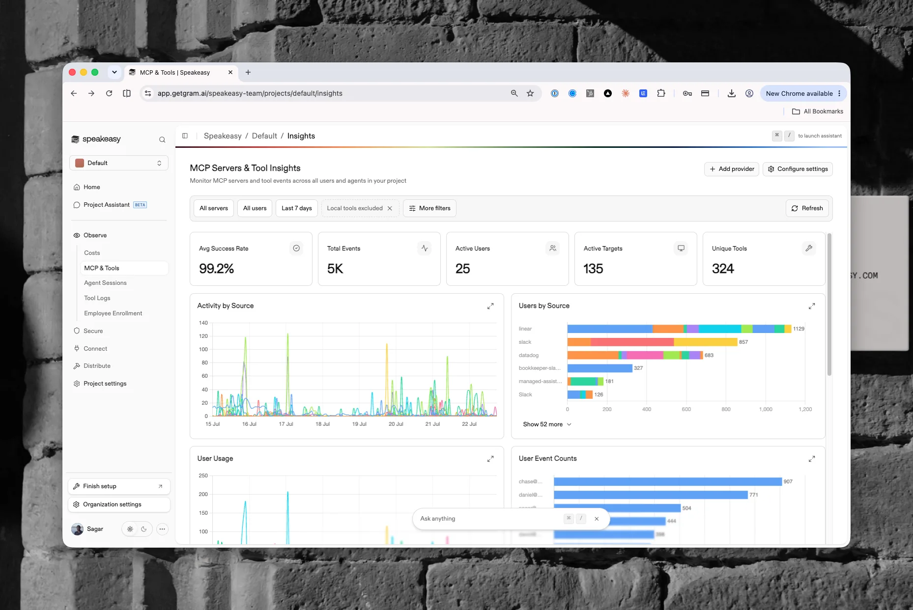Click Default in the breadcrumb

tap(264, 136)
